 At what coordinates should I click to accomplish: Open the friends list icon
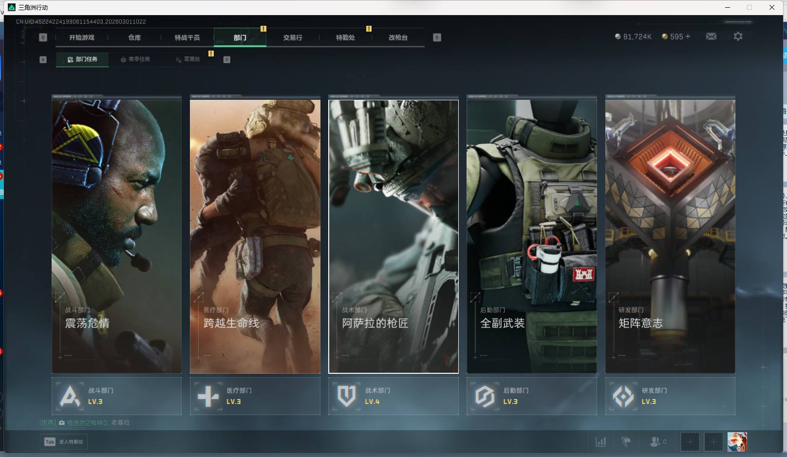pyautogui.click(x=657, y=442)
